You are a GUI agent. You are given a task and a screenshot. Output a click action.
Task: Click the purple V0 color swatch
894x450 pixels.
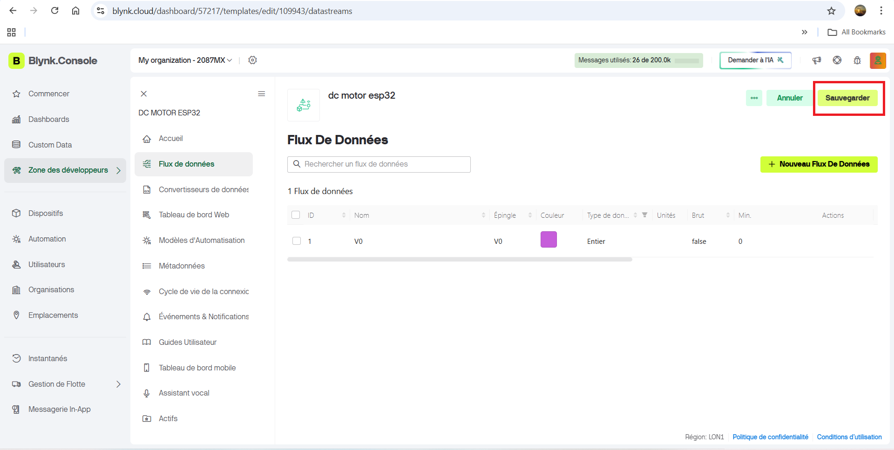tap(549, 240)
